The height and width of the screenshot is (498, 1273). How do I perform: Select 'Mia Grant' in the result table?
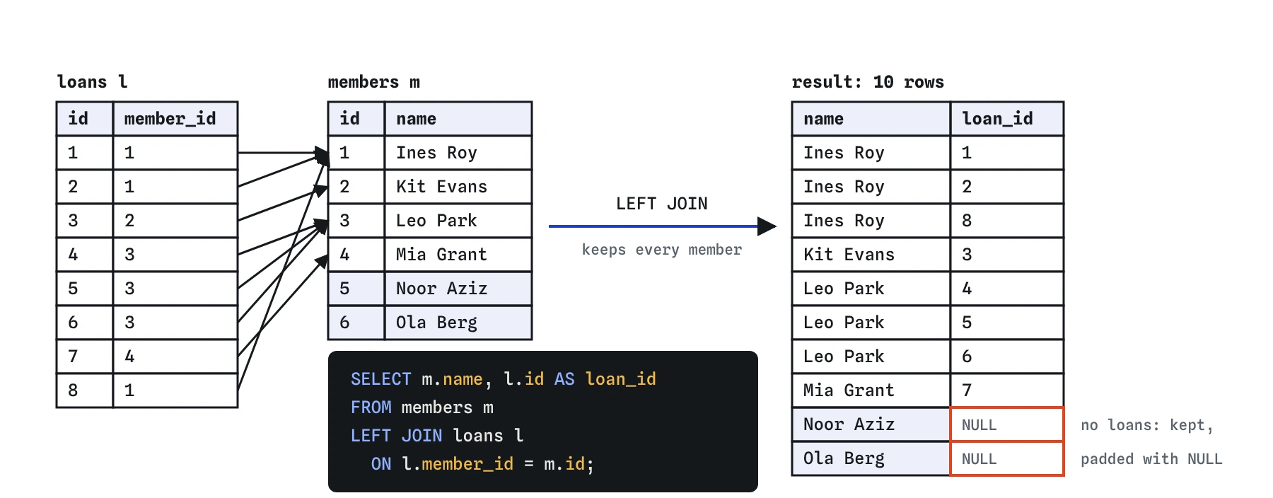(x=871, y=390)
